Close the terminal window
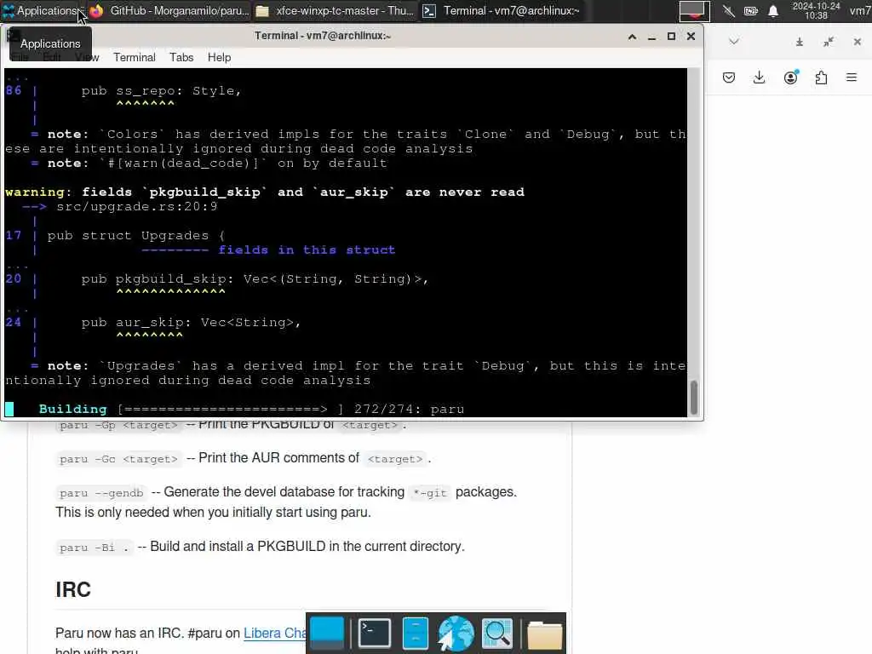This screenshot has width=872, height=654. coord(691,36)
